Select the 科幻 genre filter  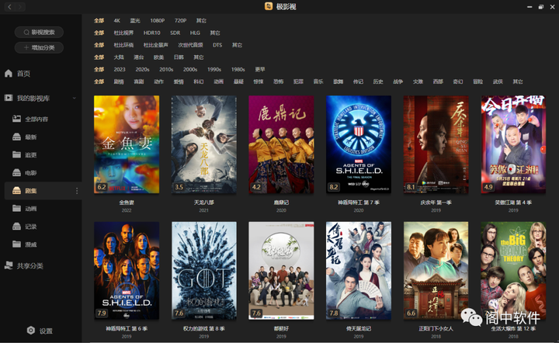pyautogui.click(x=199, y=81)
